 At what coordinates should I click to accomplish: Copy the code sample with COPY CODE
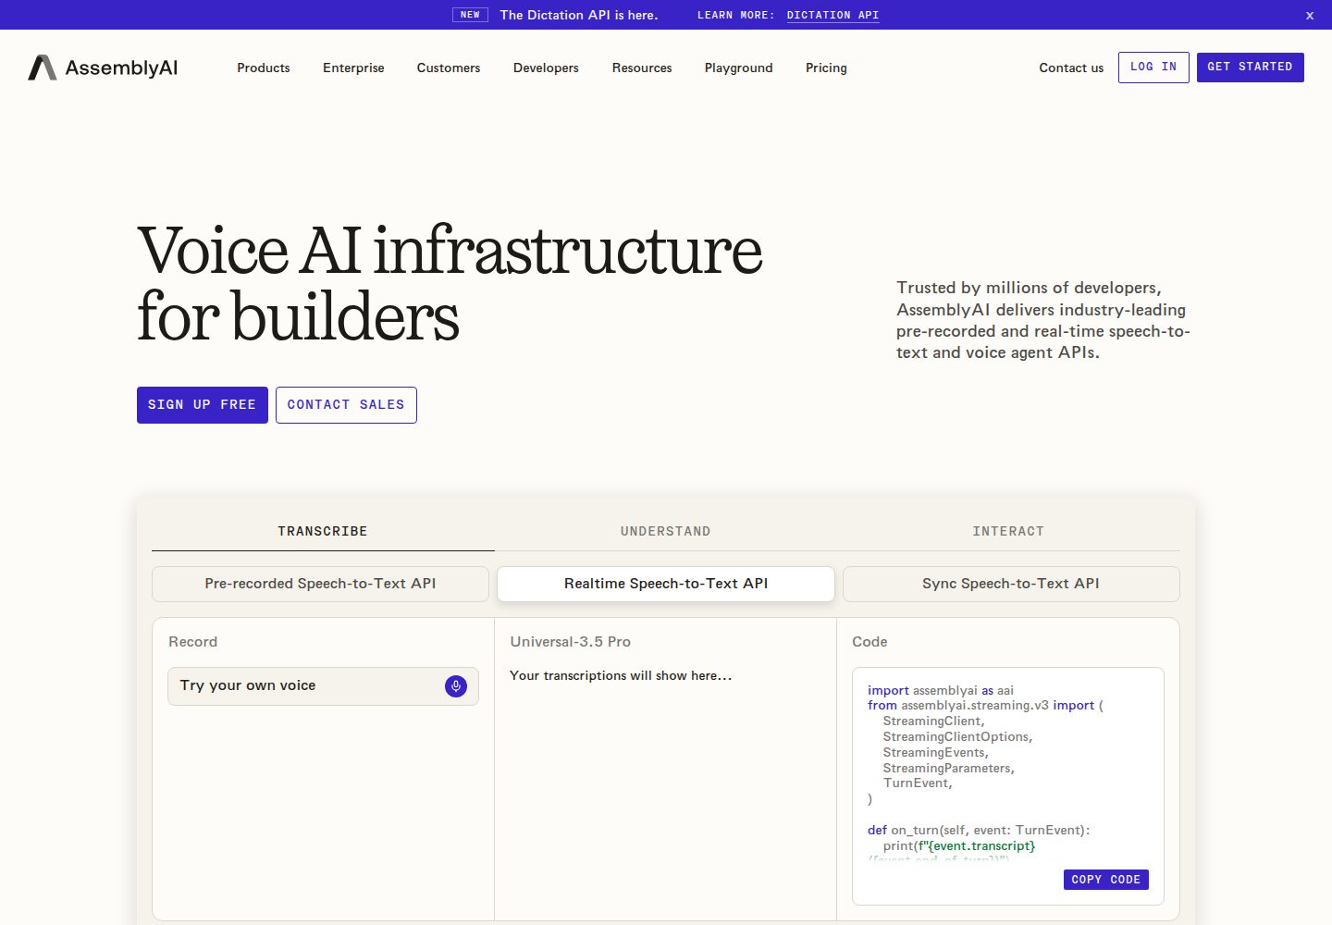pos(1106,880)
